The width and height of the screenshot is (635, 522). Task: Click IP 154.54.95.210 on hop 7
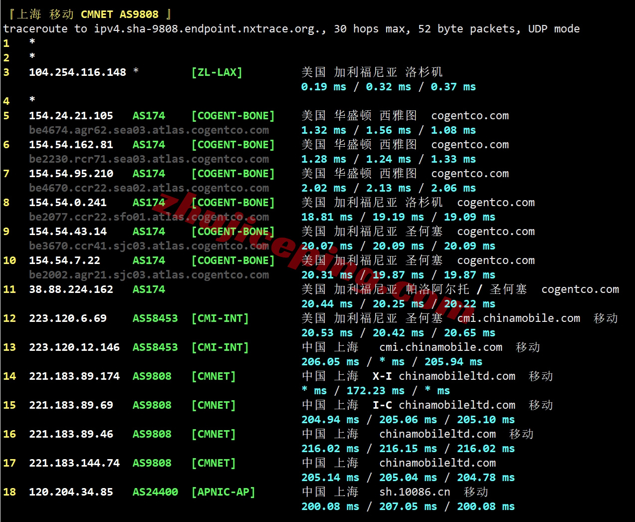[71, 174]
